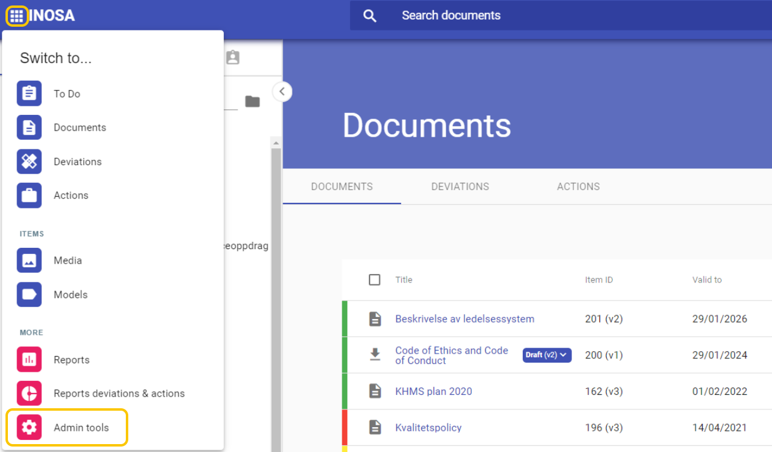Click the To Do clipboard icon
772x452 pixels.
[x=29, y=94]
